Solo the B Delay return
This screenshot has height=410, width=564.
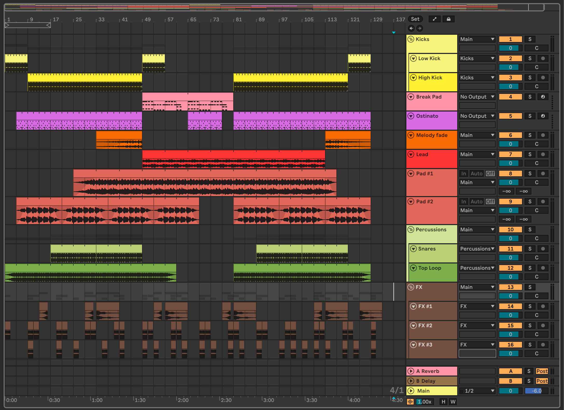(529, 381)
